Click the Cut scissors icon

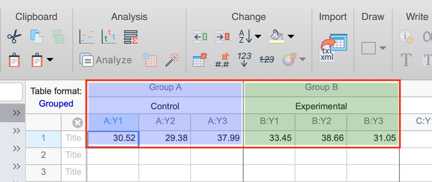click(14, 37)
